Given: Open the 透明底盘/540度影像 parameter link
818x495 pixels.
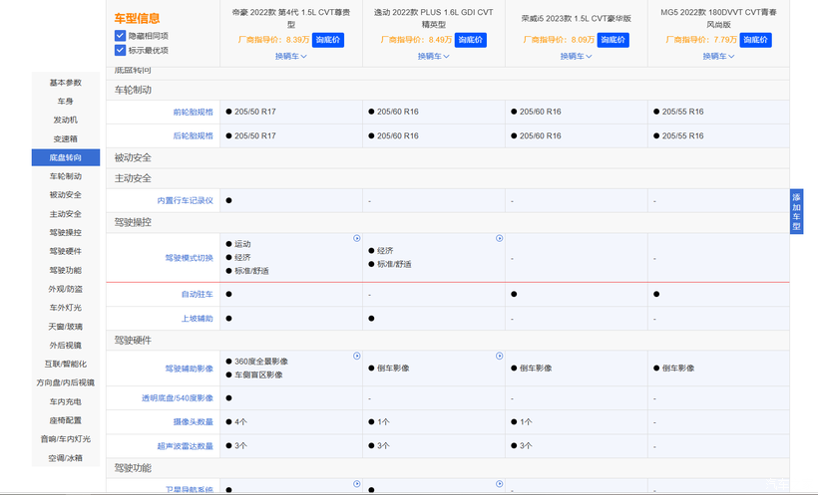Looking at the screenshot, I should (x=178, y=398).
